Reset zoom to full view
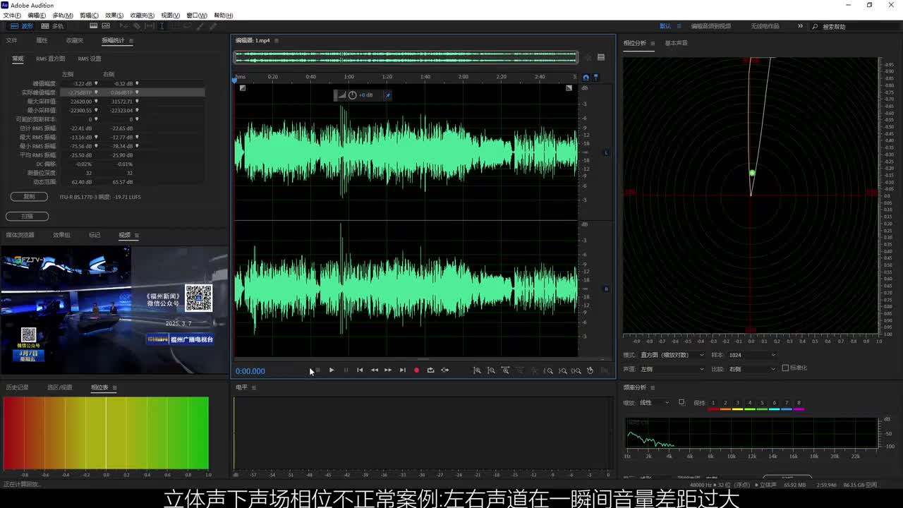 [x=534, y=370]
